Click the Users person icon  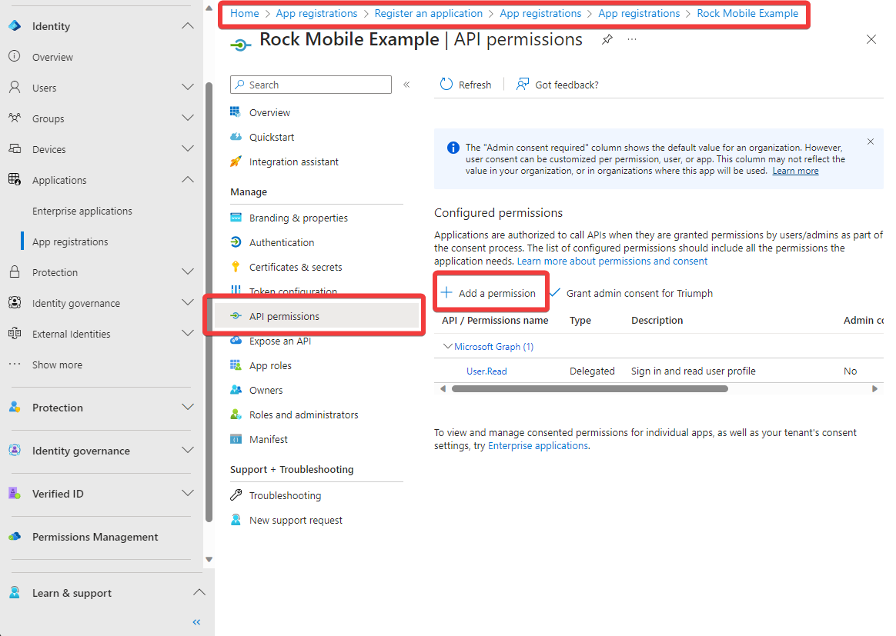pos(15,87)
